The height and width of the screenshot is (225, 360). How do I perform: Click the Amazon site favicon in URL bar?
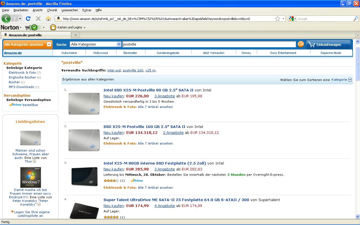[58, 19]
